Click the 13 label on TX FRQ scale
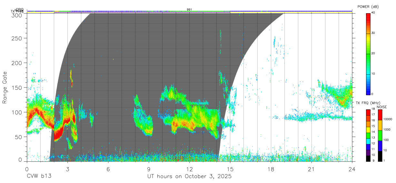Viewport: 396px width, 183px height. [x=373, y=138]
